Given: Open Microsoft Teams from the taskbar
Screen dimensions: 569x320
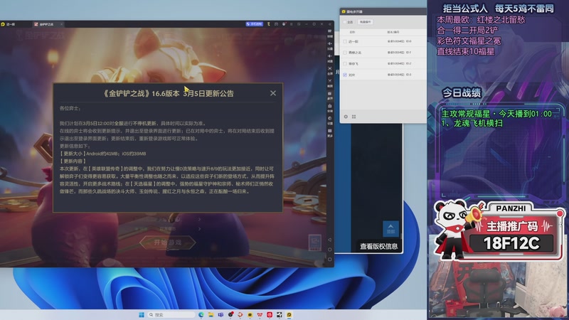Looking at the screenshot, I should [x=220, y=314].
